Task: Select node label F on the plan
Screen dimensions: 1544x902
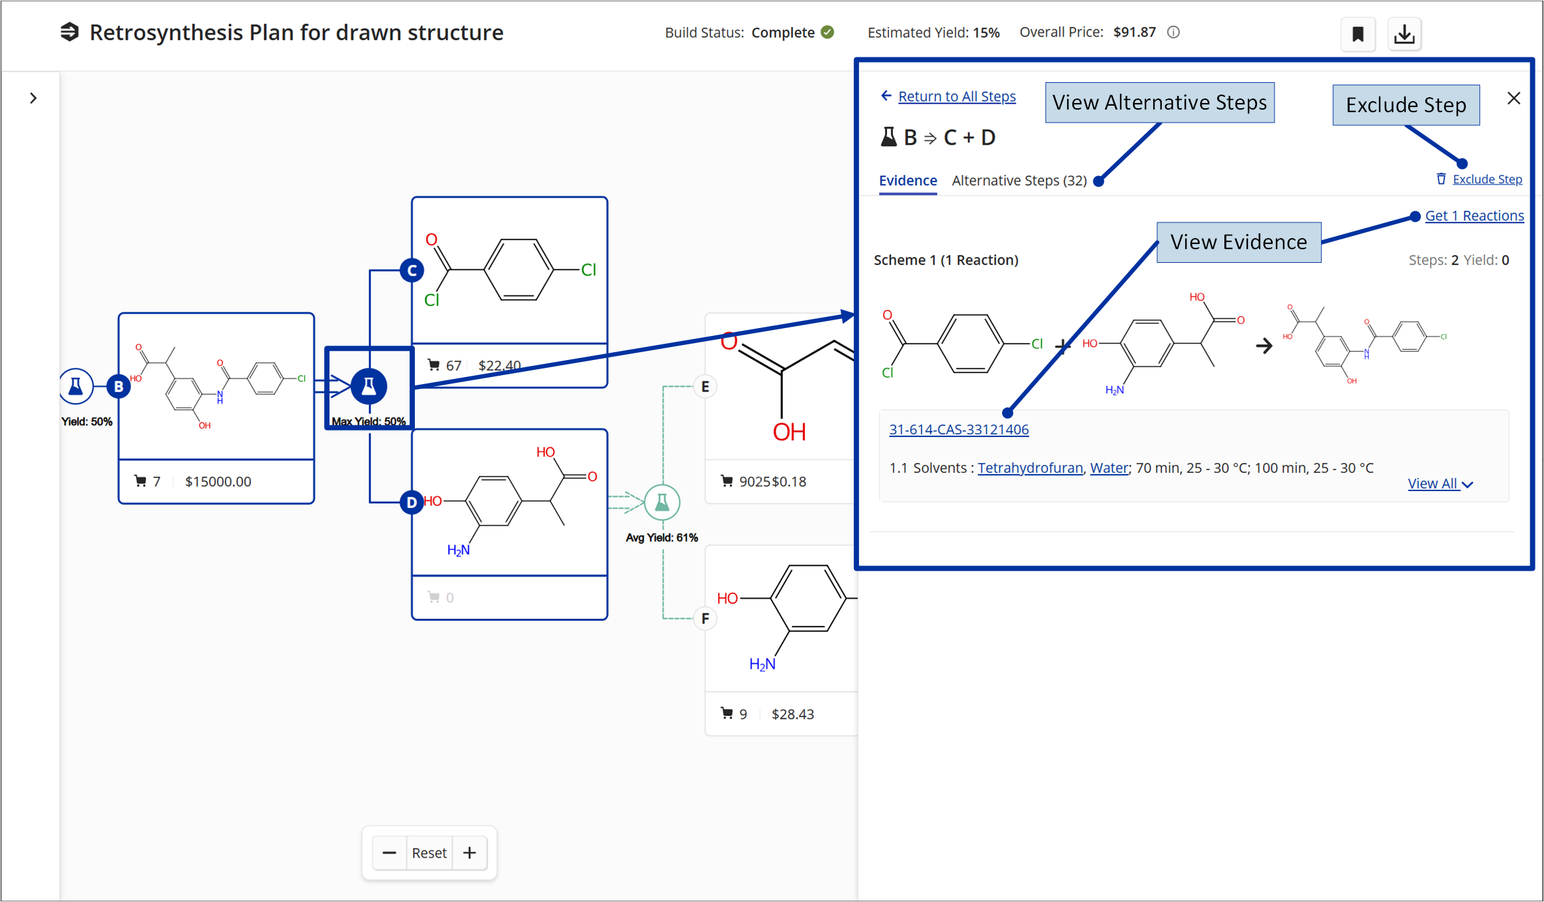Action: point(705,618)
